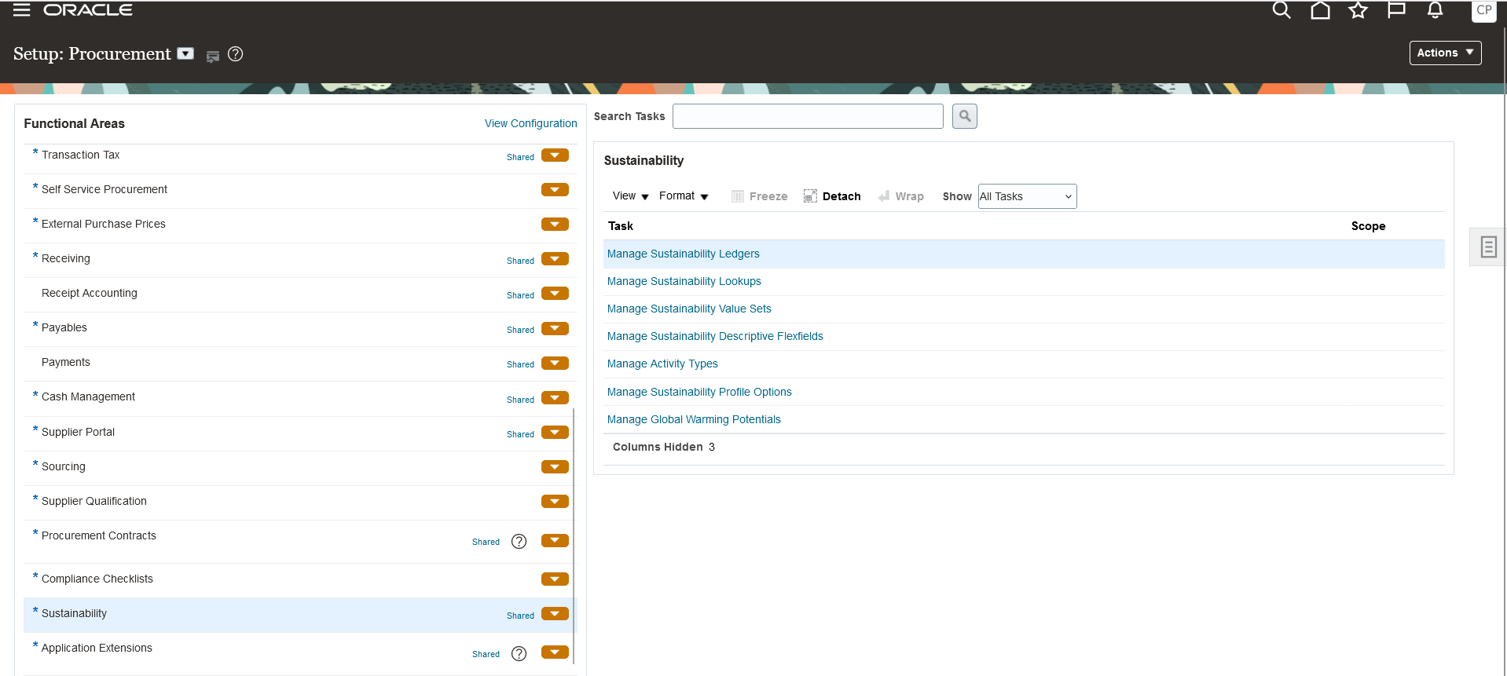Open the side panel document icon
The height and width of the screenshot is (676, 1507).
(x=1488, y=247)
